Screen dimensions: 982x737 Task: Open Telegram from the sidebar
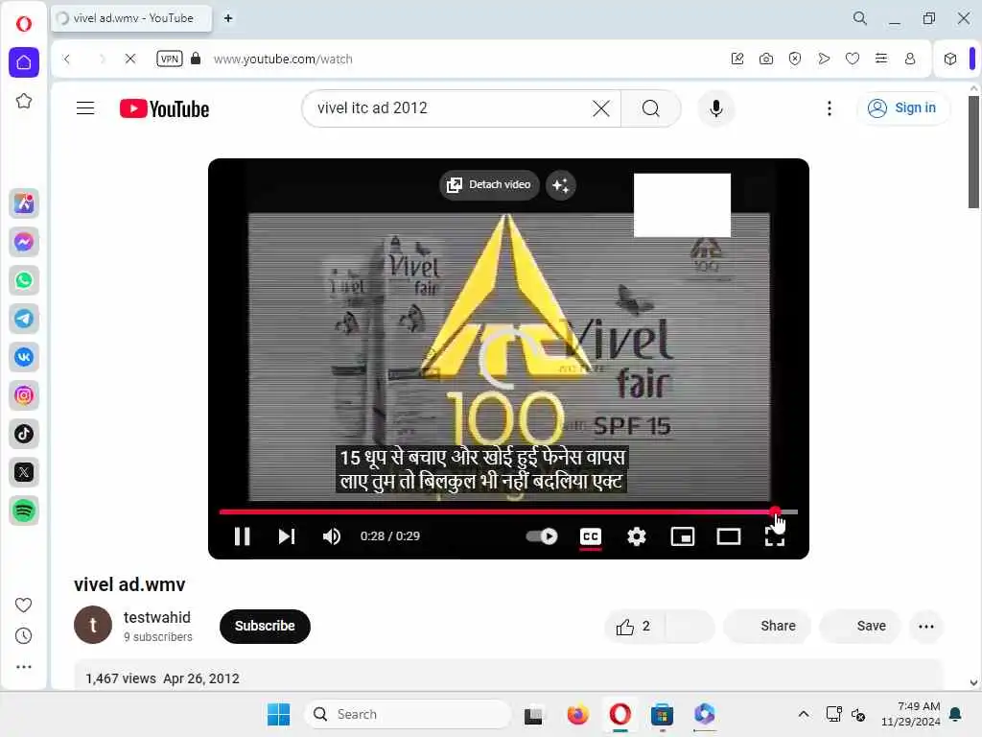pyautogui.click(x=24, y=319)
